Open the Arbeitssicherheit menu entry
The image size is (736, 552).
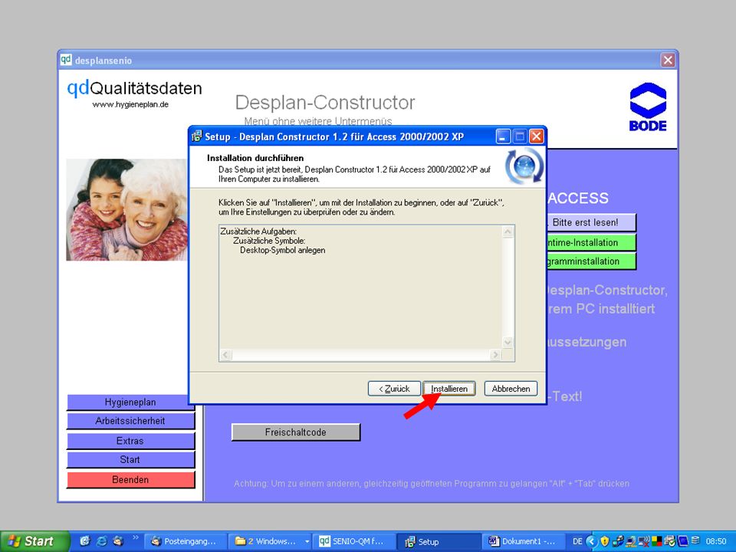[130, 421]
